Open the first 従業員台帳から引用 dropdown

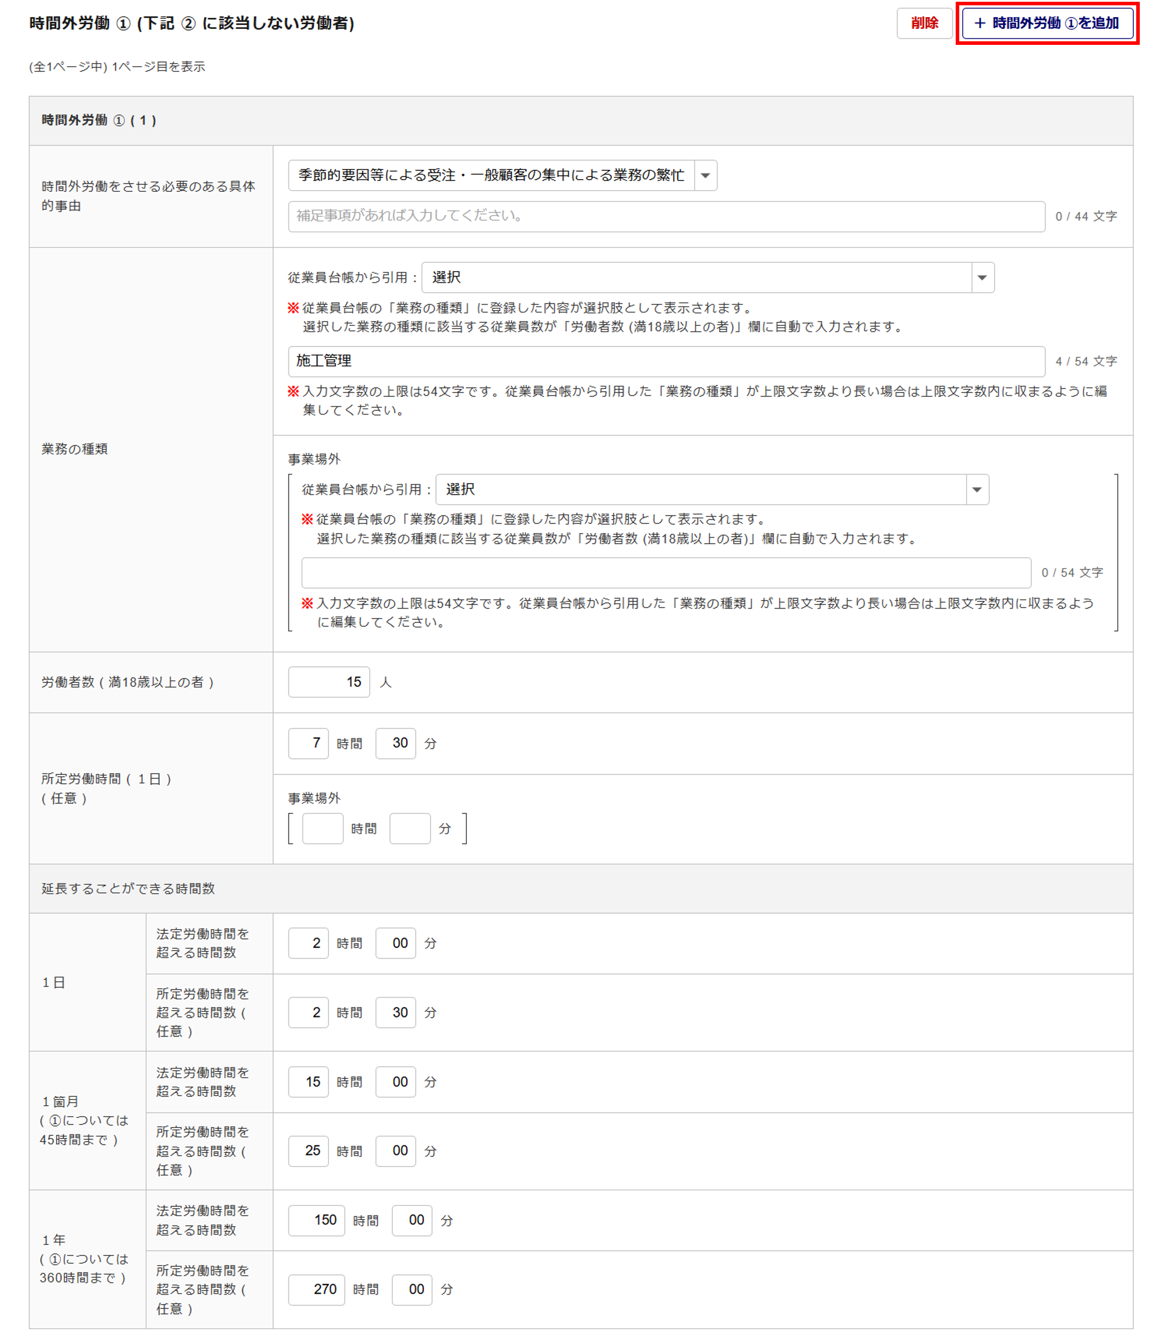point(707,277)
